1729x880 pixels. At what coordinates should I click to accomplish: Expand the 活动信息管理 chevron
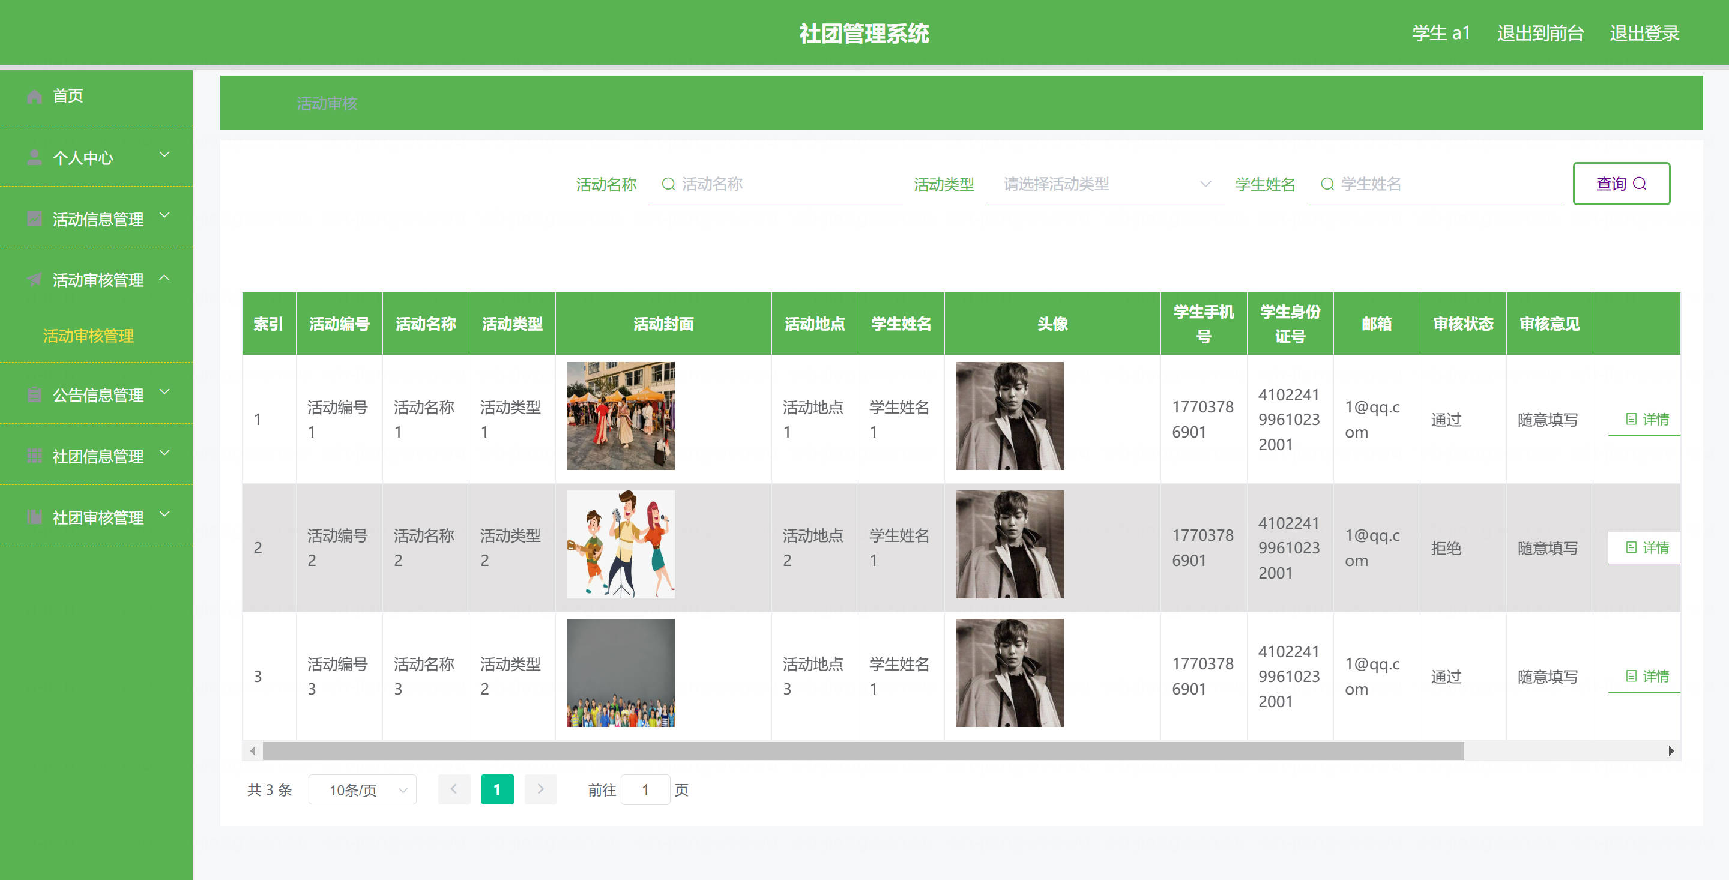164,215
